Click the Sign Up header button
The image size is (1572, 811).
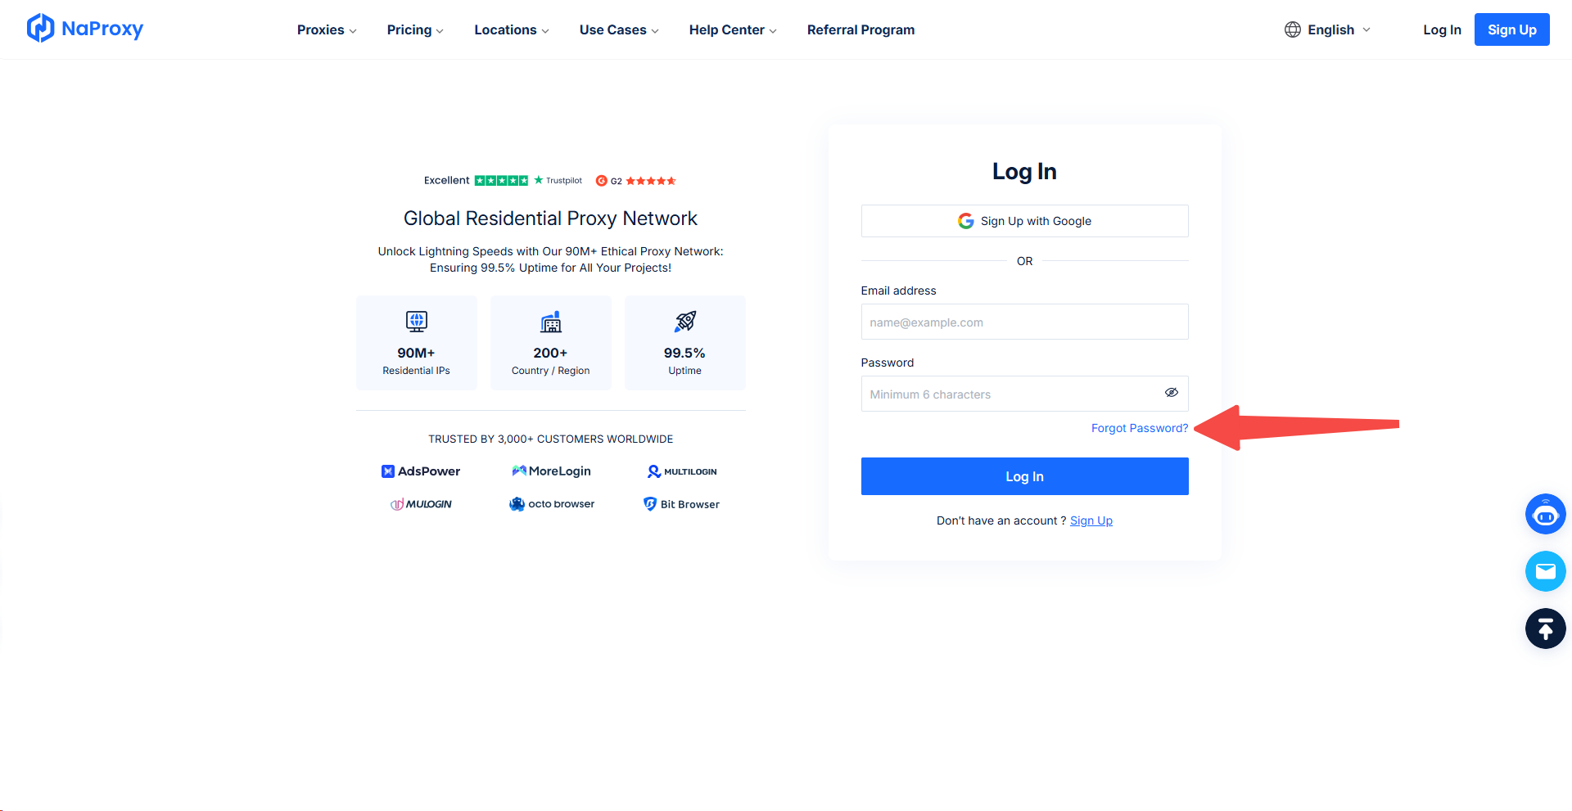(1511, 29)
